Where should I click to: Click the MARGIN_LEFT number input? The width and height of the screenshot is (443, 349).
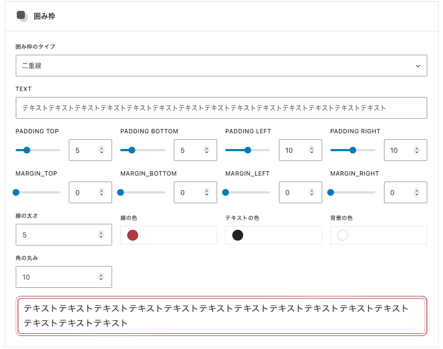pos(295,192)
